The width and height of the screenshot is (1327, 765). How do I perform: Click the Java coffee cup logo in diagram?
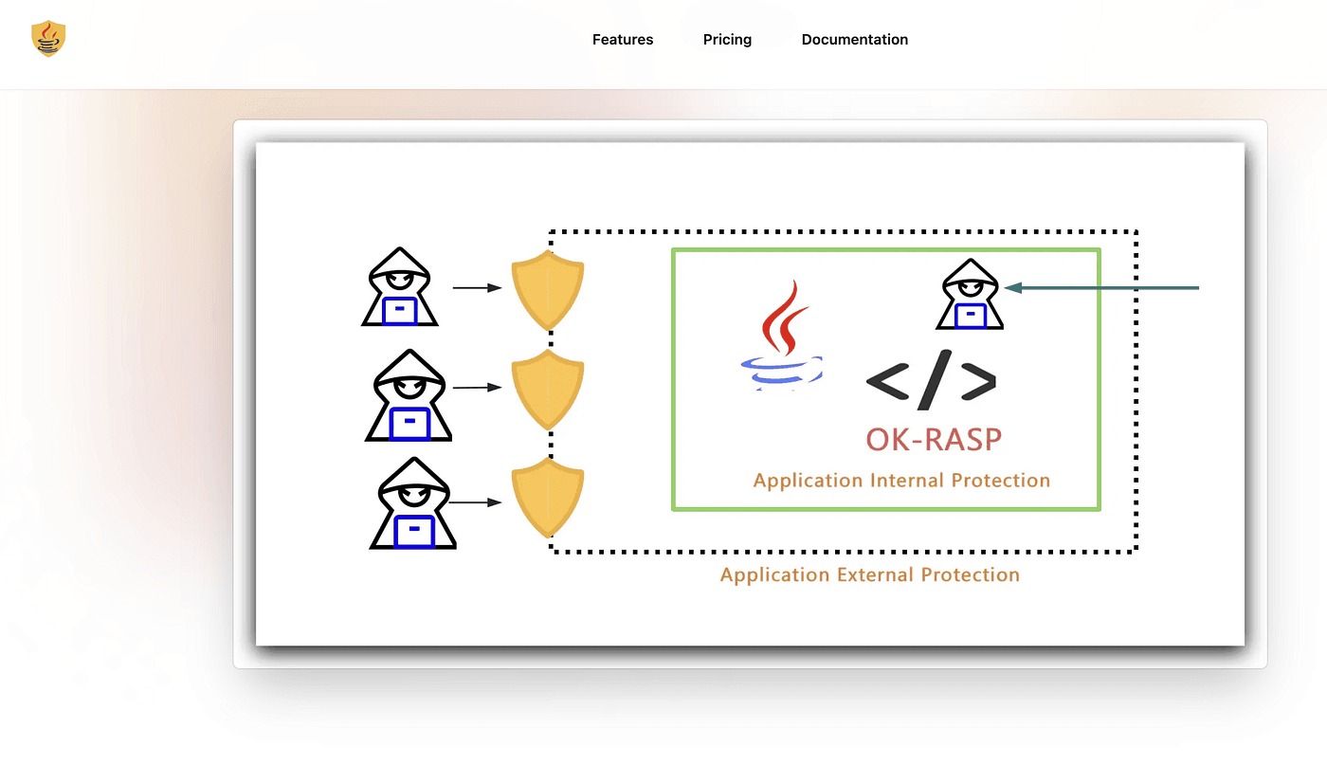pyautogui.click(x=782, y=337)
